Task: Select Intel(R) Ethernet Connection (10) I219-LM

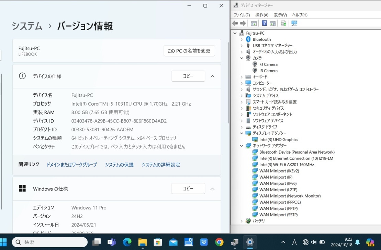Action: click(x=296, y=158)
